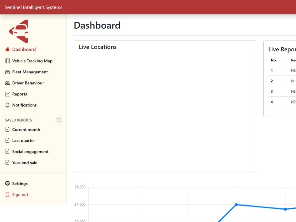Select row number 1 in Live Reports

click(272, 70)
